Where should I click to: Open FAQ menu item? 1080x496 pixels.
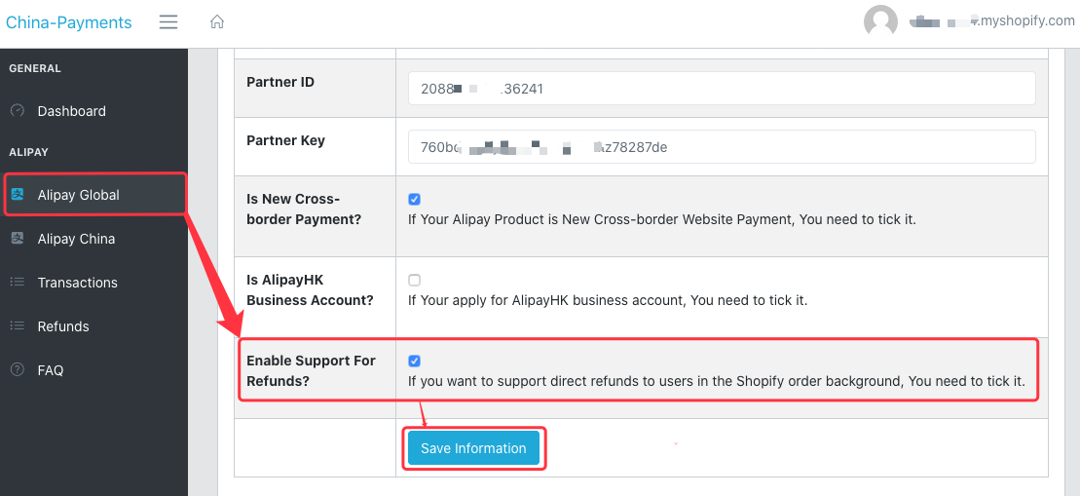click(93, 370)
